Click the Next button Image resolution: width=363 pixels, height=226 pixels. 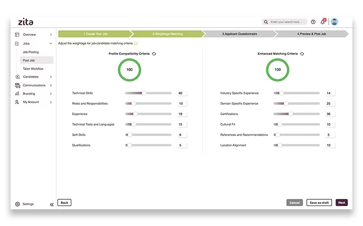342,202
